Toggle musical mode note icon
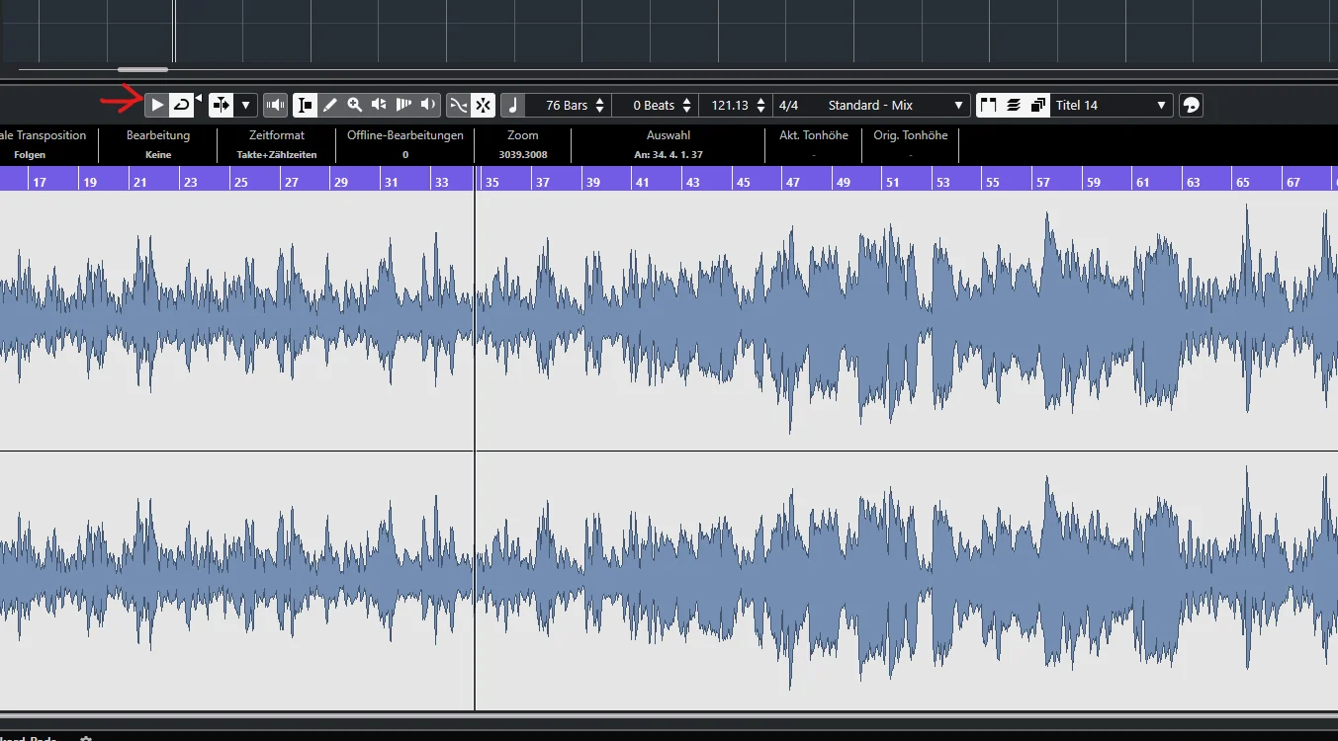The width and height of the screenshot is (1338, 741). (513, 105)
